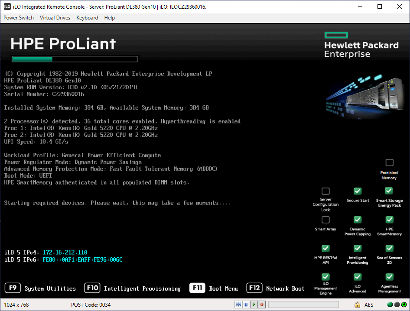Click the Serial Number line
Screen dimensions: 410x311
(x=44, y=94)
